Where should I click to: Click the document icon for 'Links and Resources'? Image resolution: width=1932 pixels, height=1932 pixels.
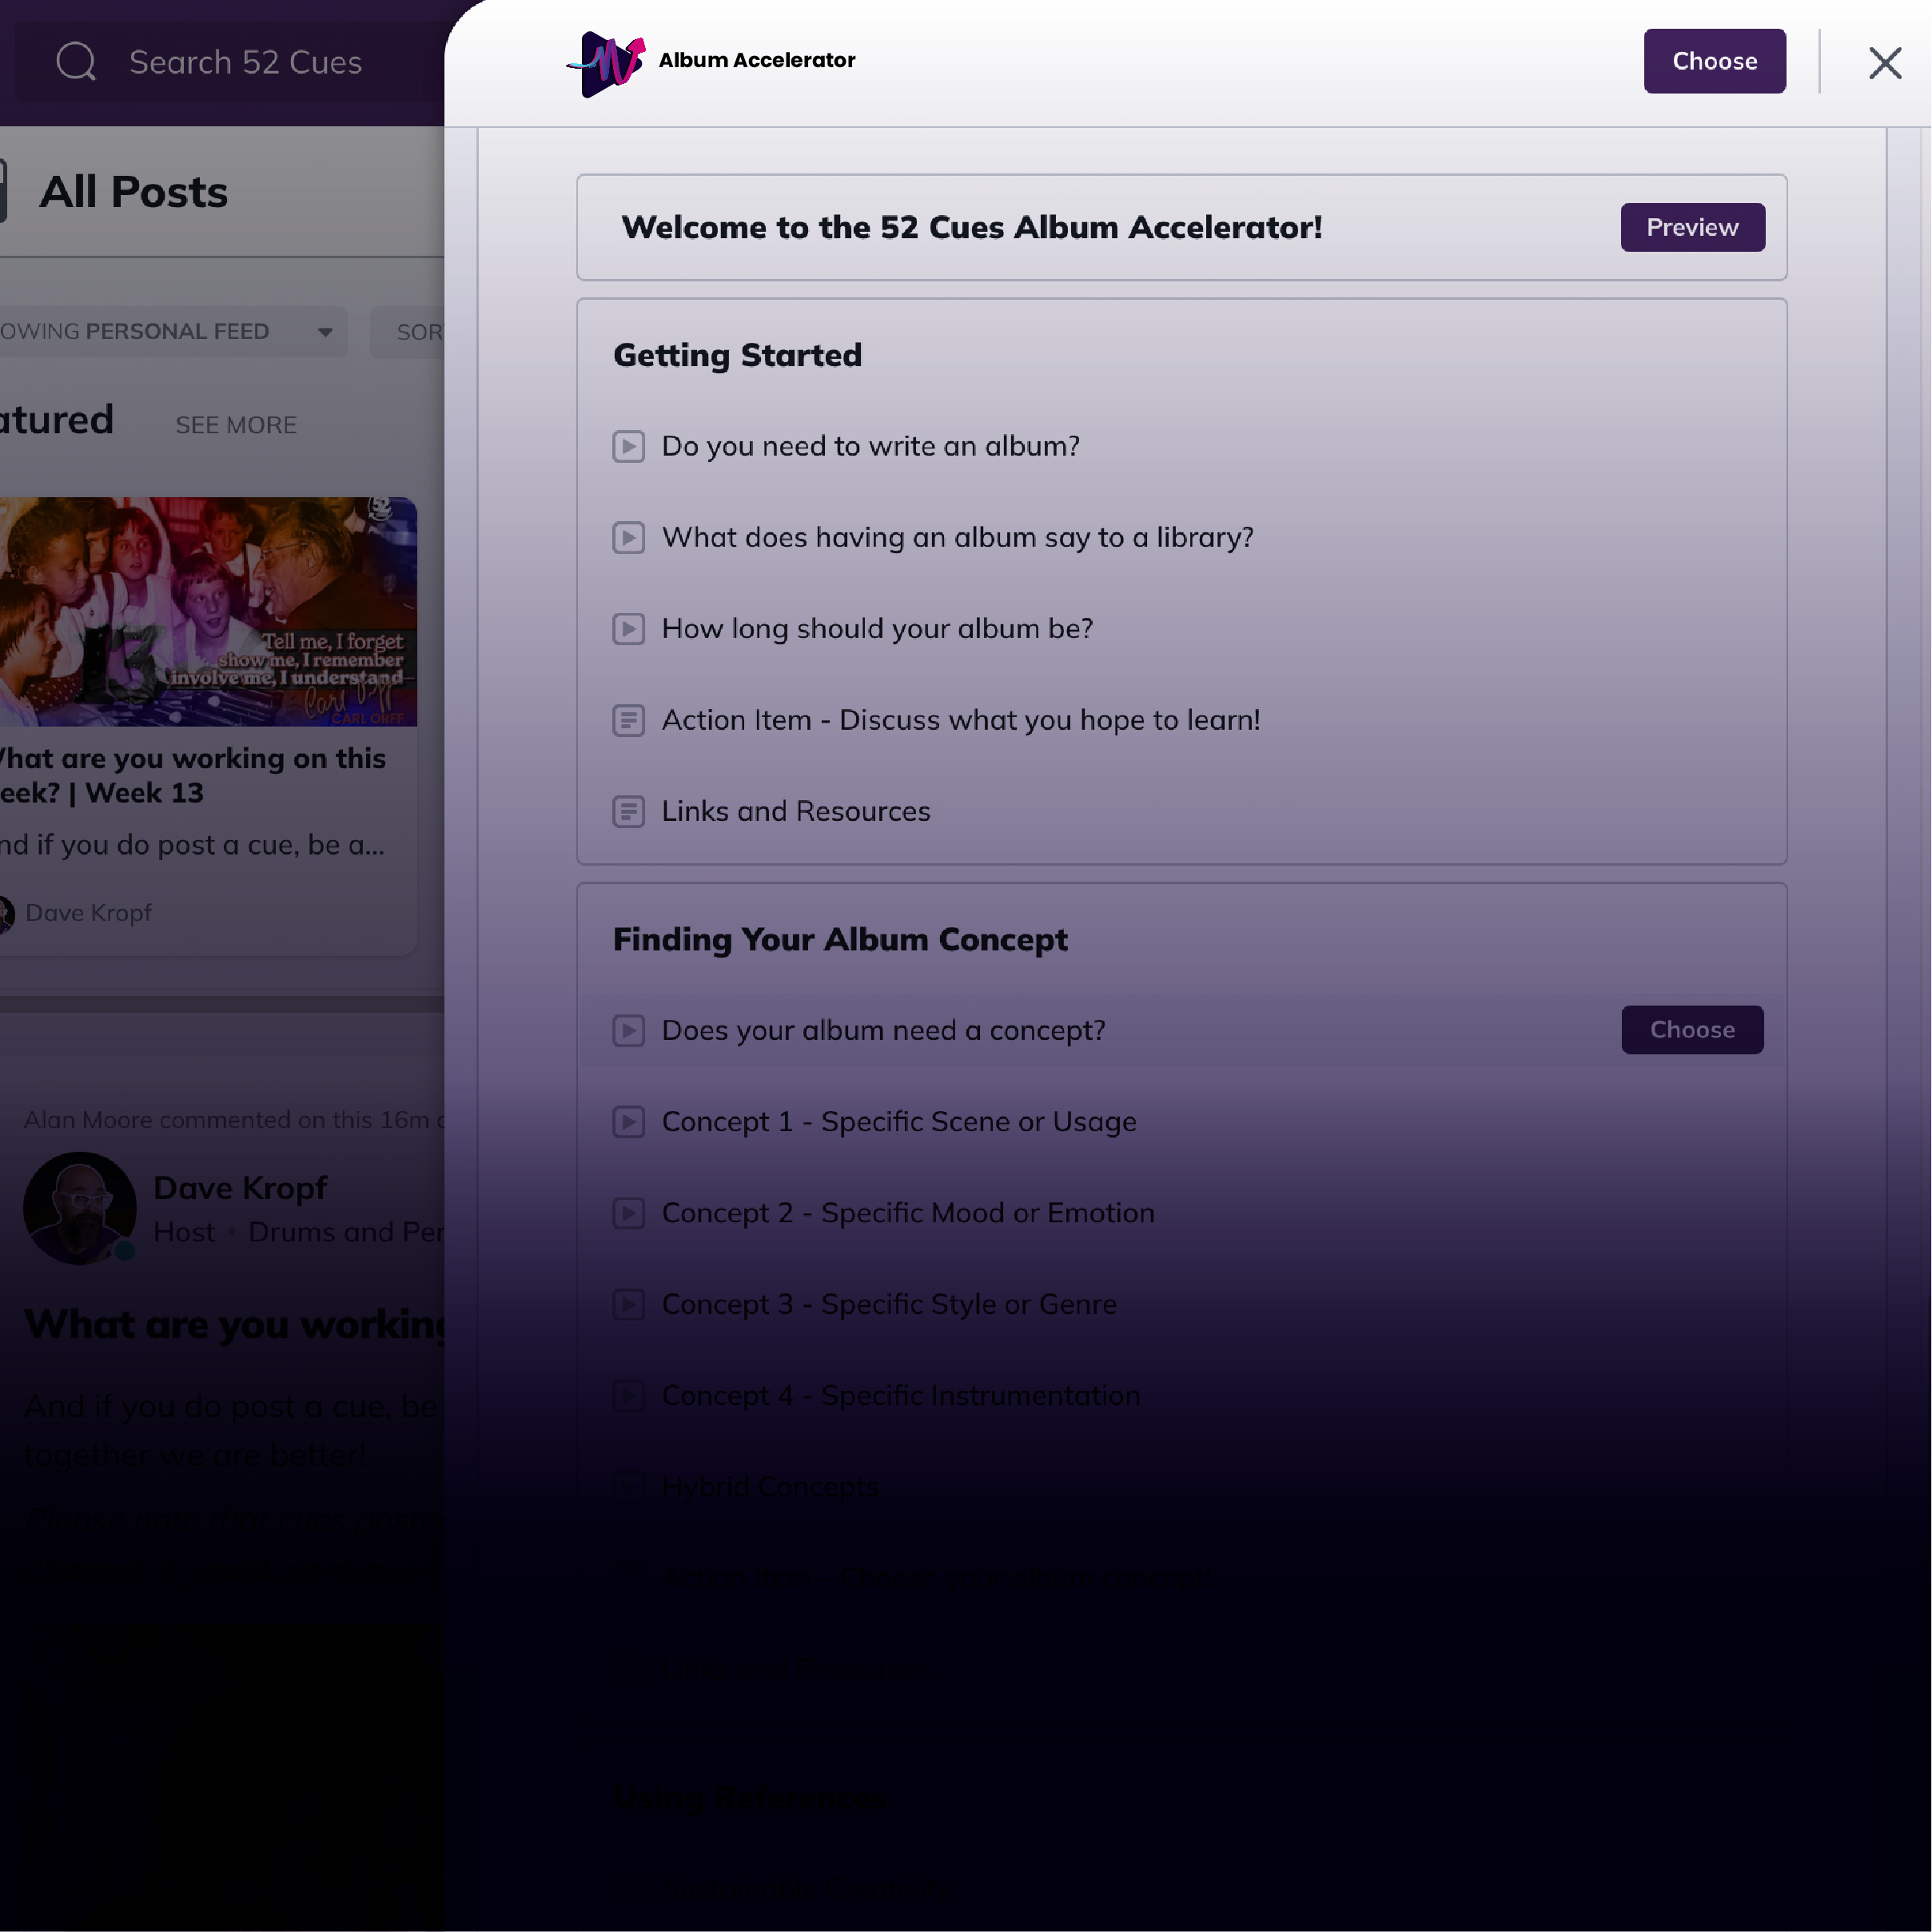[x=628, y=811]
